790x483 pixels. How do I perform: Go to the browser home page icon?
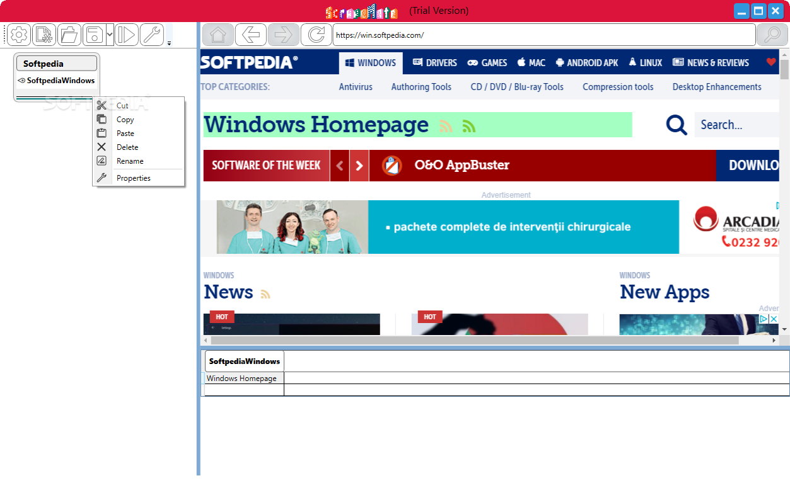pyautogui.click(x=218, y=35)
